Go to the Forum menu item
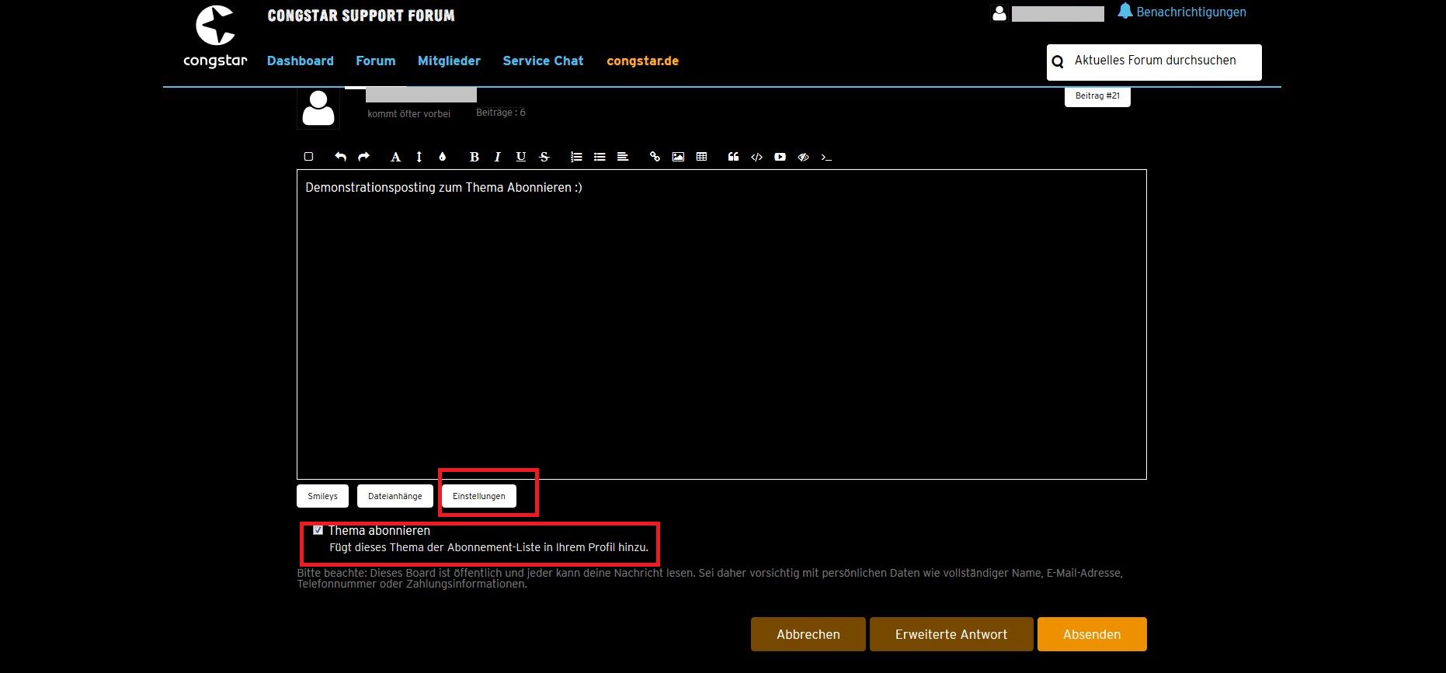 pos(375,61)
